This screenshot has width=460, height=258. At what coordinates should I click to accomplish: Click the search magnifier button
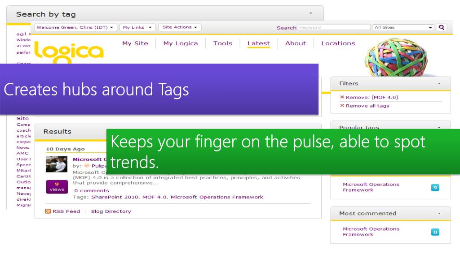coord(441,27)
